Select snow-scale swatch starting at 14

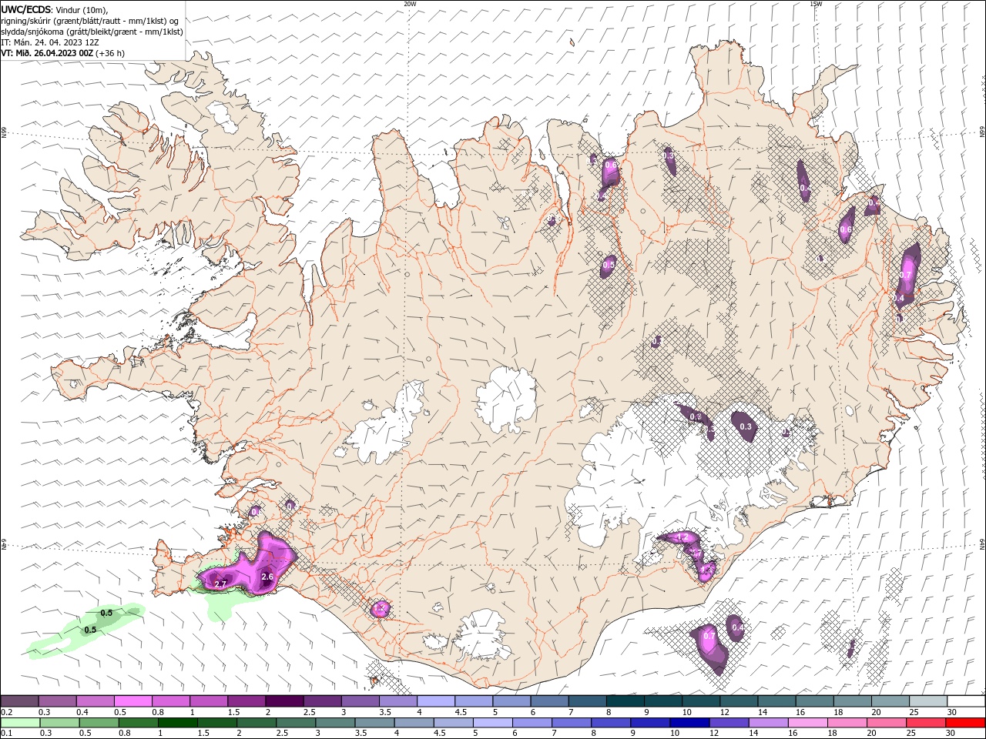[x=776, y=701]
